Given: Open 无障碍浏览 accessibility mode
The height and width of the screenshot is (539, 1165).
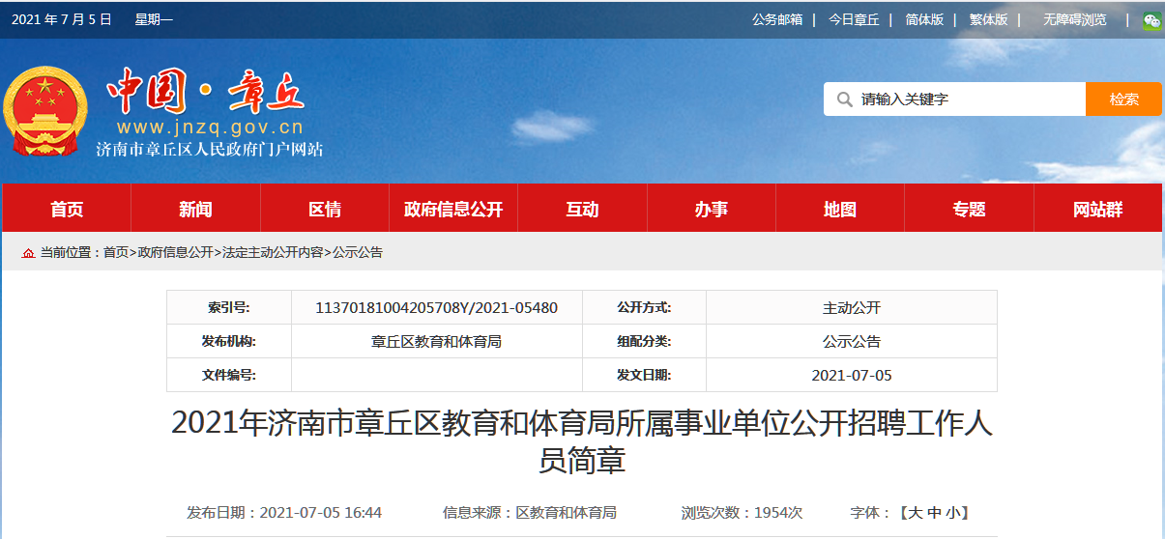Looking at the screenshot, I should point(1074,19).
